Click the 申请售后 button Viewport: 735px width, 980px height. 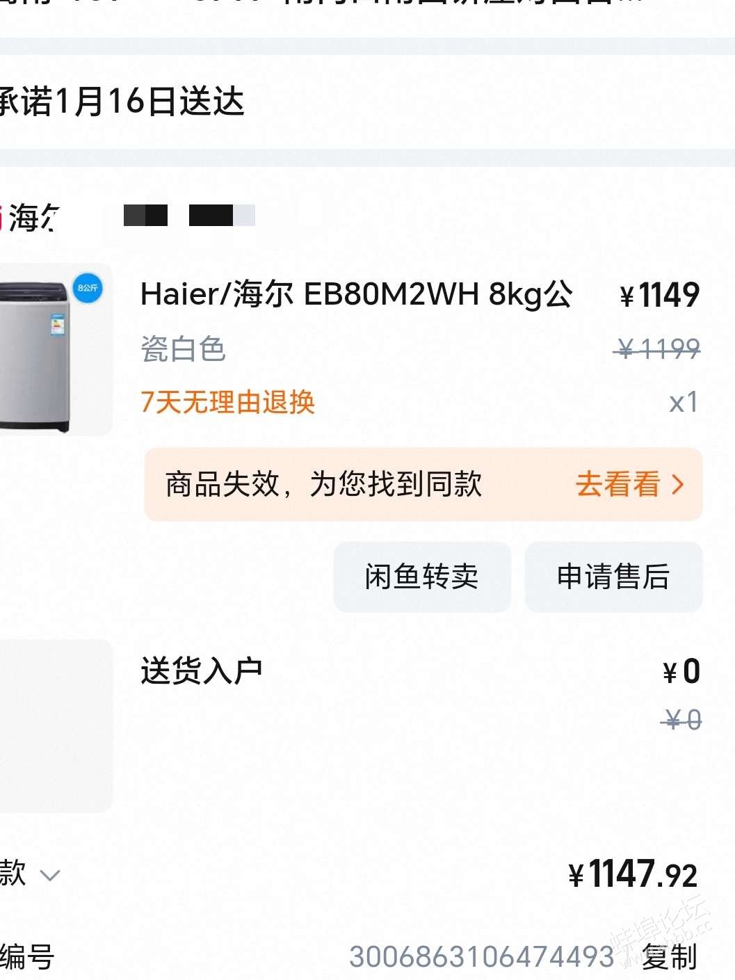[613, 577]
